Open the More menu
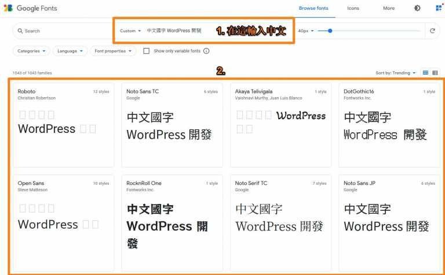 click(x=388, y=8)
